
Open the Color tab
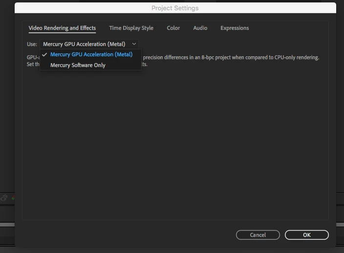point(173,28)
